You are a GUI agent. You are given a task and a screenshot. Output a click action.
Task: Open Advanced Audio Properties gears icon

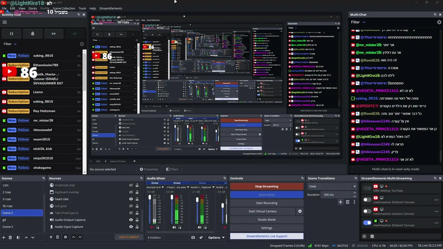click(201, 238)
